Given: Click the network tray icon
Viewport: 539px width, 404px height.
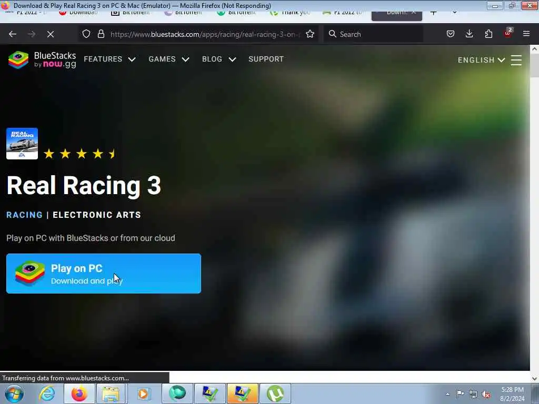Looking at the screenshot, I should [473, 394].
